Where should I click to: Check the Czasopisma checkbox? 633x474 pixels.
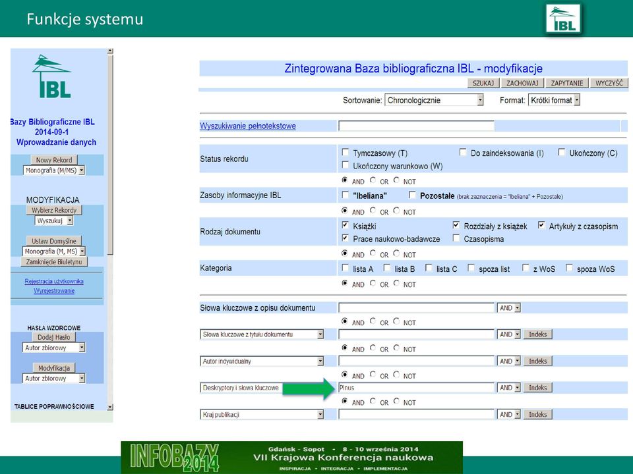point(456,238)
